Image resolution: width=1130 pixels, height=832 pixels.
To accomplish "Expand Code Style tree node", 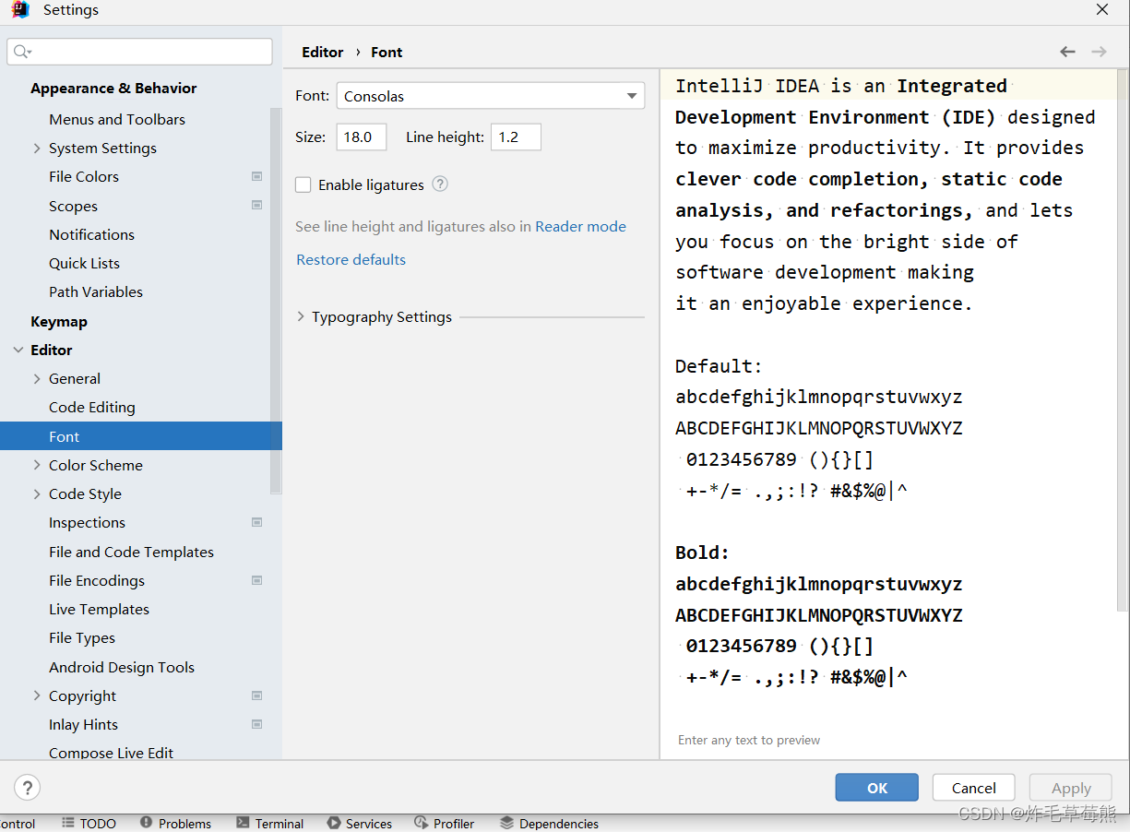I will [37, 493].
